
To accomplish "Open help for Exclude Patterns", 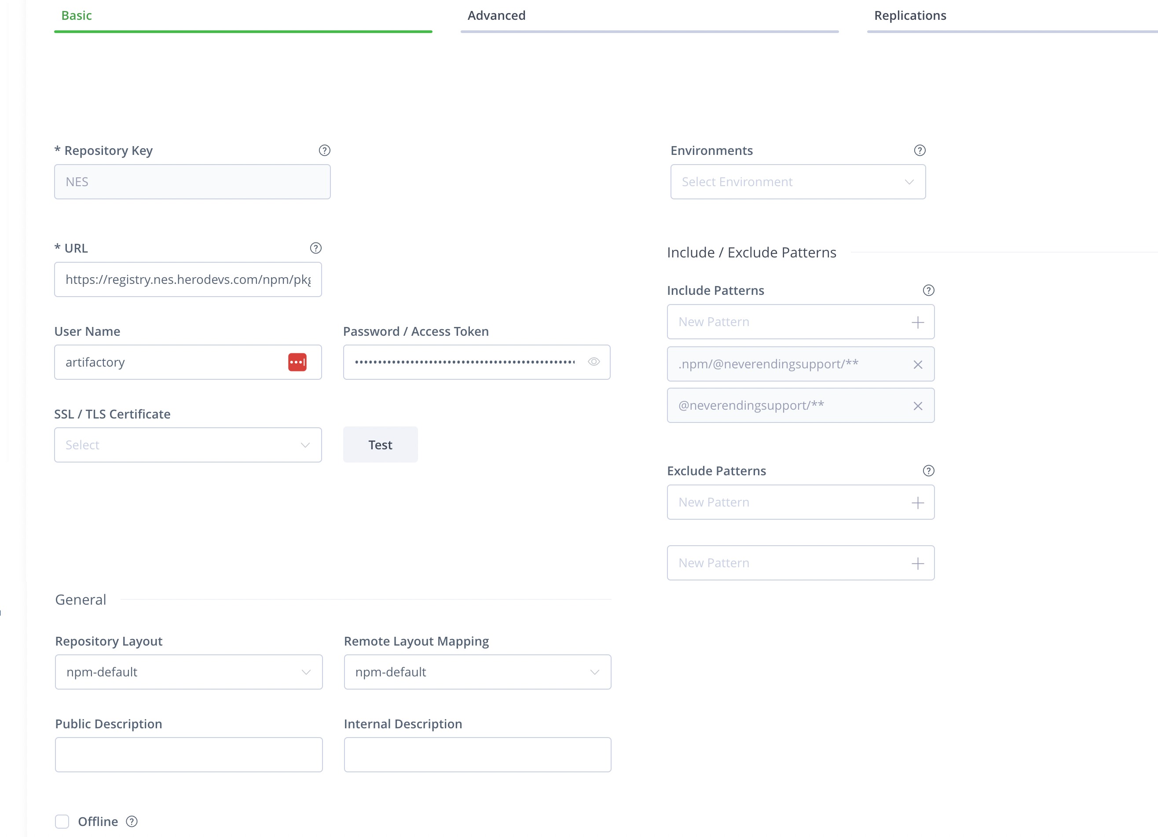I will click(928, 470).
